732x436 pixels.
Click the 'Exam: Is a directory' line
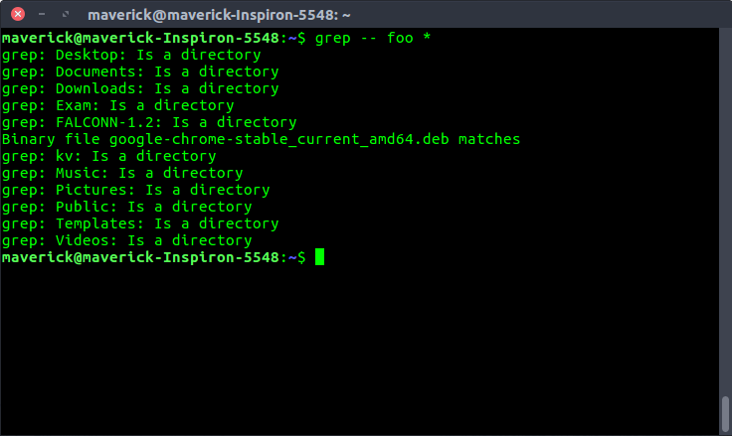coord(117,105)
